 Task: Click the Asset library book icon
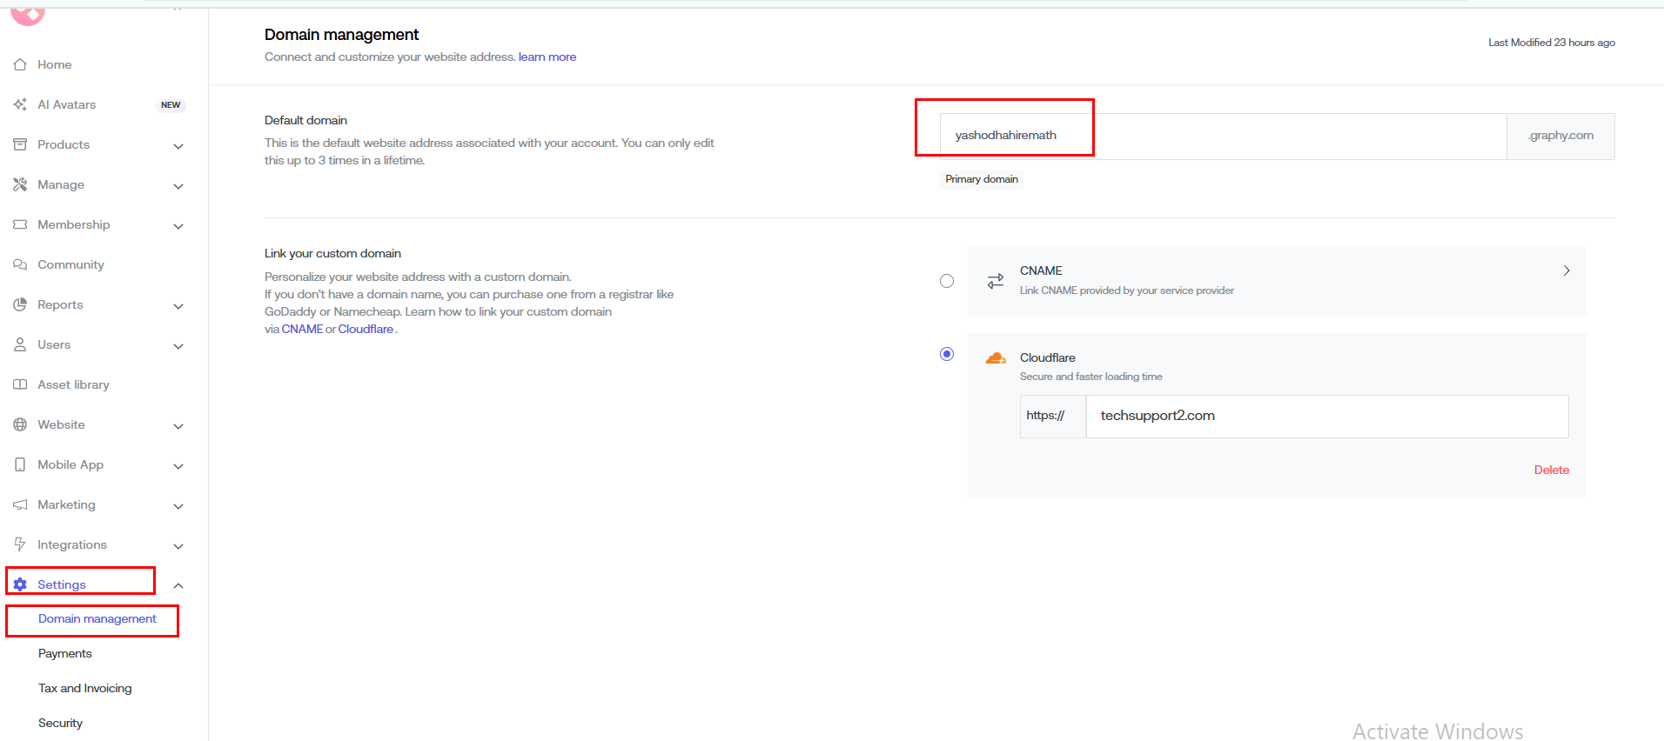20,384
